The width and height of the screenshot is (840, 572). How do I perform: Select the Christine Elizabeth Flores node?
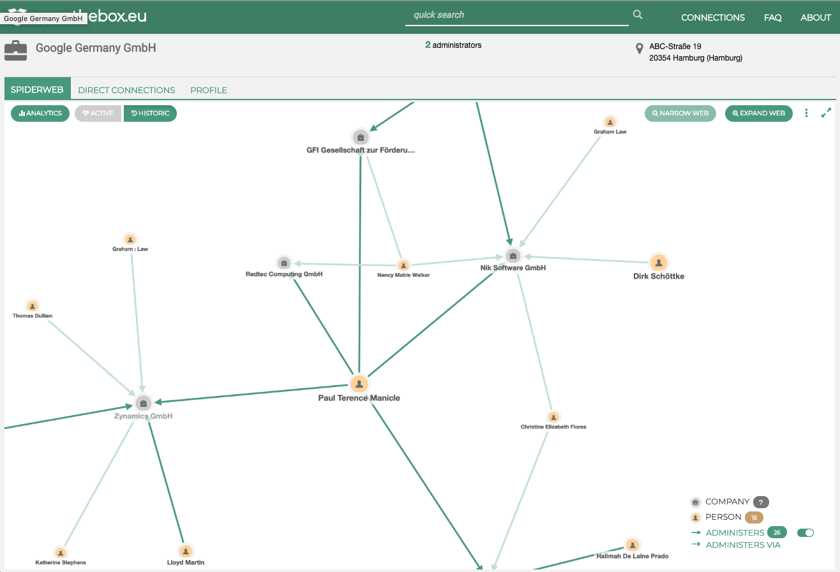[x=553, y=417]
